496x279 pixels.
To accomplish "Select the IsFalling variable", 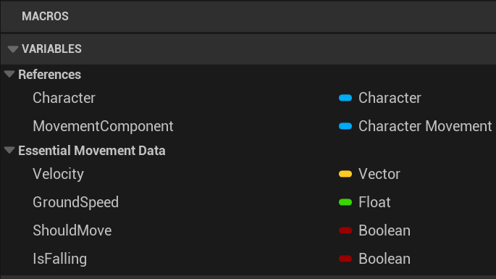I will pos(60,259).
